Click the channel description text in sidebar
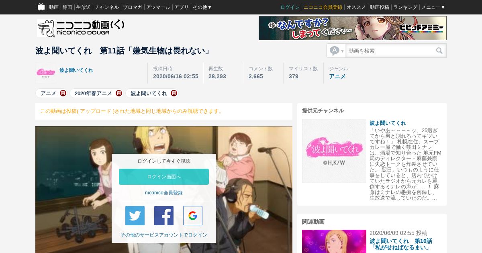 (406, 164)
